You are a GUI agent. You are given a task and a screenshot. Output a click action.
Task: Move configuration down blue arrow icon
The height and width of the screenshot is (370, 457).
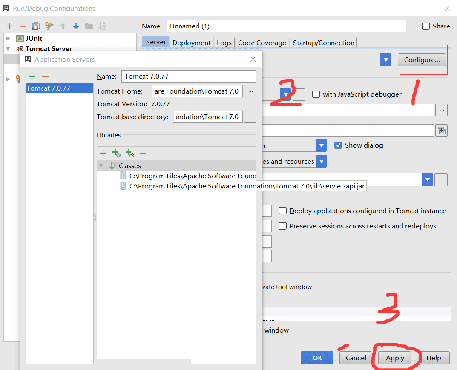coord(76,26)
